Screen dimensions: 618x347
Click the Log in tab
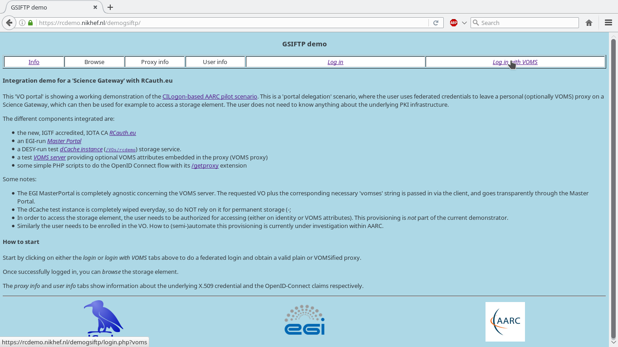pyautogui.click(x=335, y=62)
